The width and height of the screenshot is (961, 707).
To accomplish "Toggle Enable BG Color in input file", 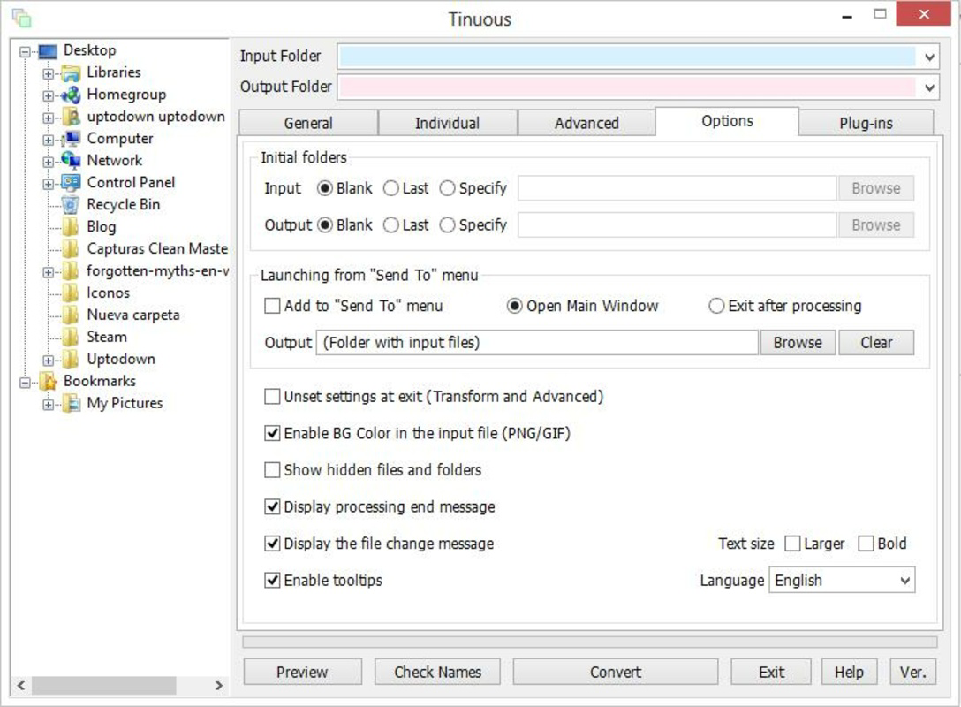I will [272, 433].
